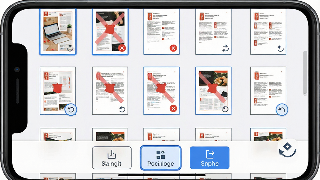Tap the red X badge on the third page of the first row
The width and height of the screenshot is (320, 180).
(173, 48)
